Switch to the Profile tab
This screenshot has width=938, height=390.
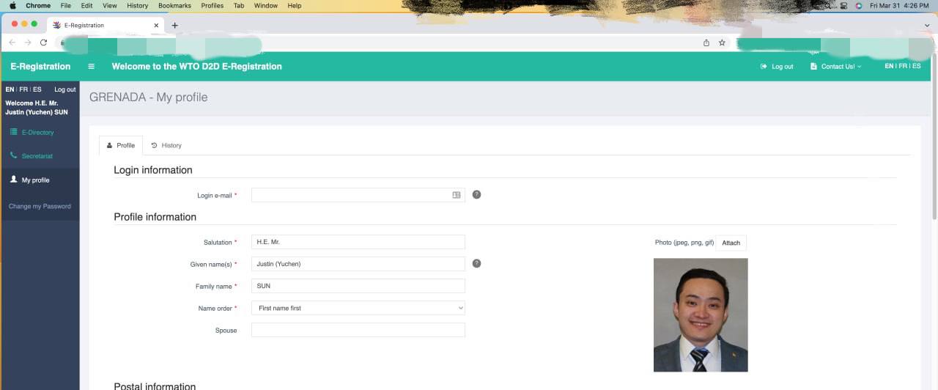(121, 145)
